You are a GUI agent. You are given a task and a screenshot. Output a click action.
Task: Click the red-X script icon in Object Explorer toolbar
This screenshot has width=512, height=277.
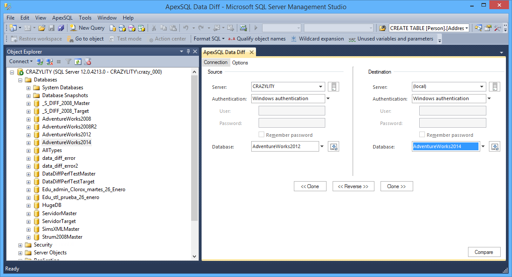88,61
